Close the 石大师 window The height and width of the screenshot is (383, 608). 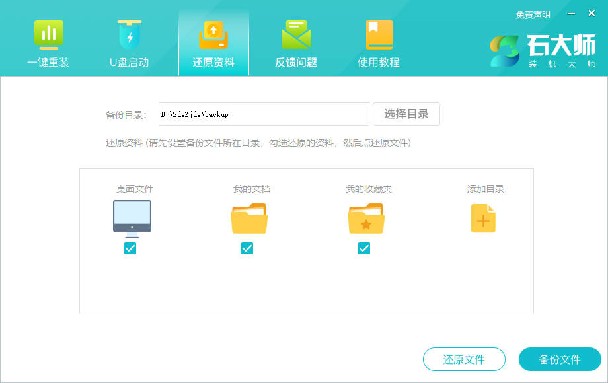point(591,14)
